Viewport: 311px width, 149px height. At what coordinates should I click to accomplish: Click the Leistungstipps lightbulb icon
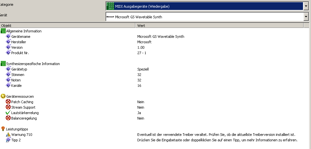pos(3,129)
